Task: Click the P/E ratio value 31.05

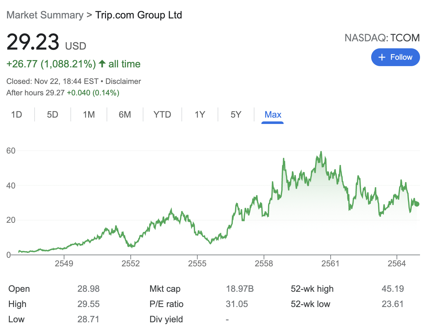Action: click(x=237, y=304)
